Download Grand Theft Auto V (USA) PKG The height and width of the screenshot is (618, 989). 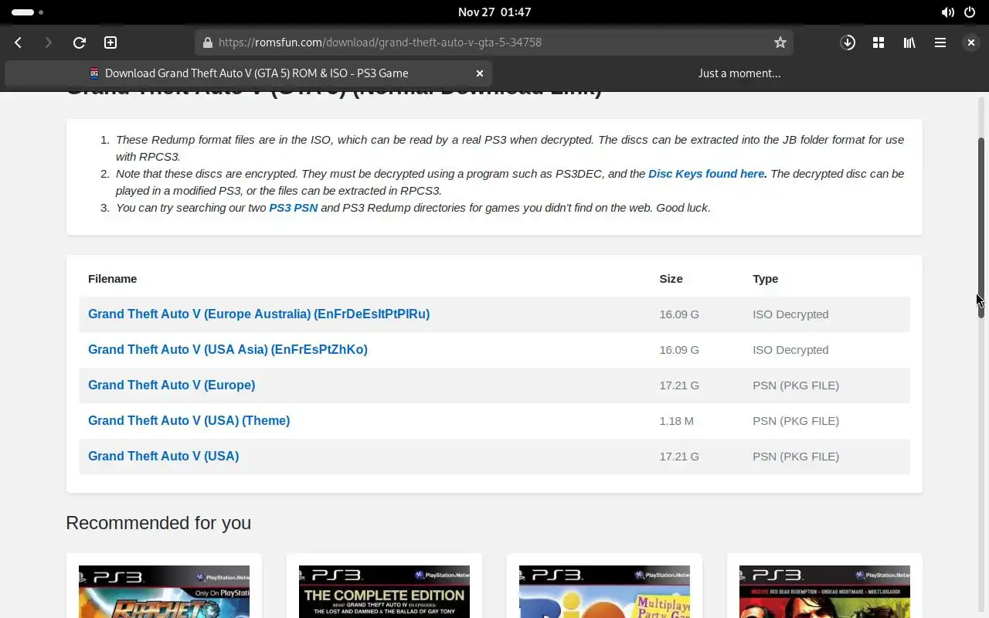[x=163, y=457]
